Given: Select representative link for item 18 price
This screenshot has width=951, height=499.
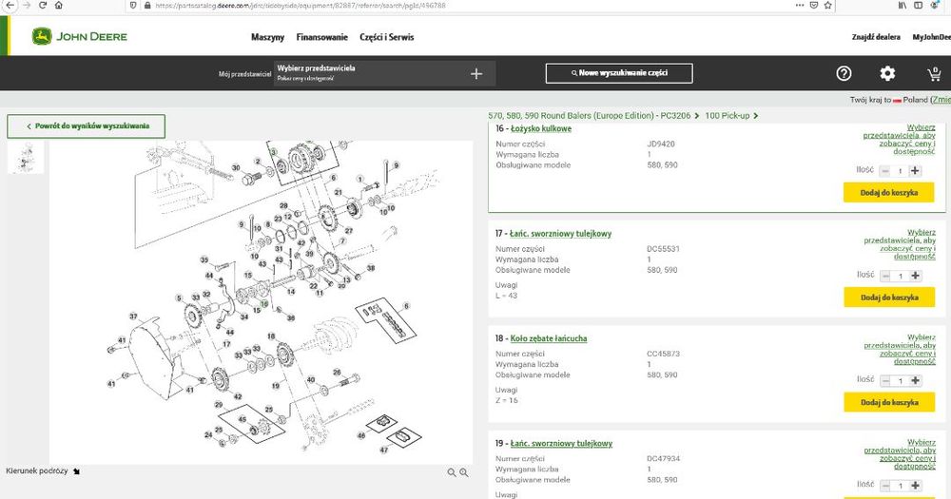Looking at the screenshot, I should [x=900, y=349].
